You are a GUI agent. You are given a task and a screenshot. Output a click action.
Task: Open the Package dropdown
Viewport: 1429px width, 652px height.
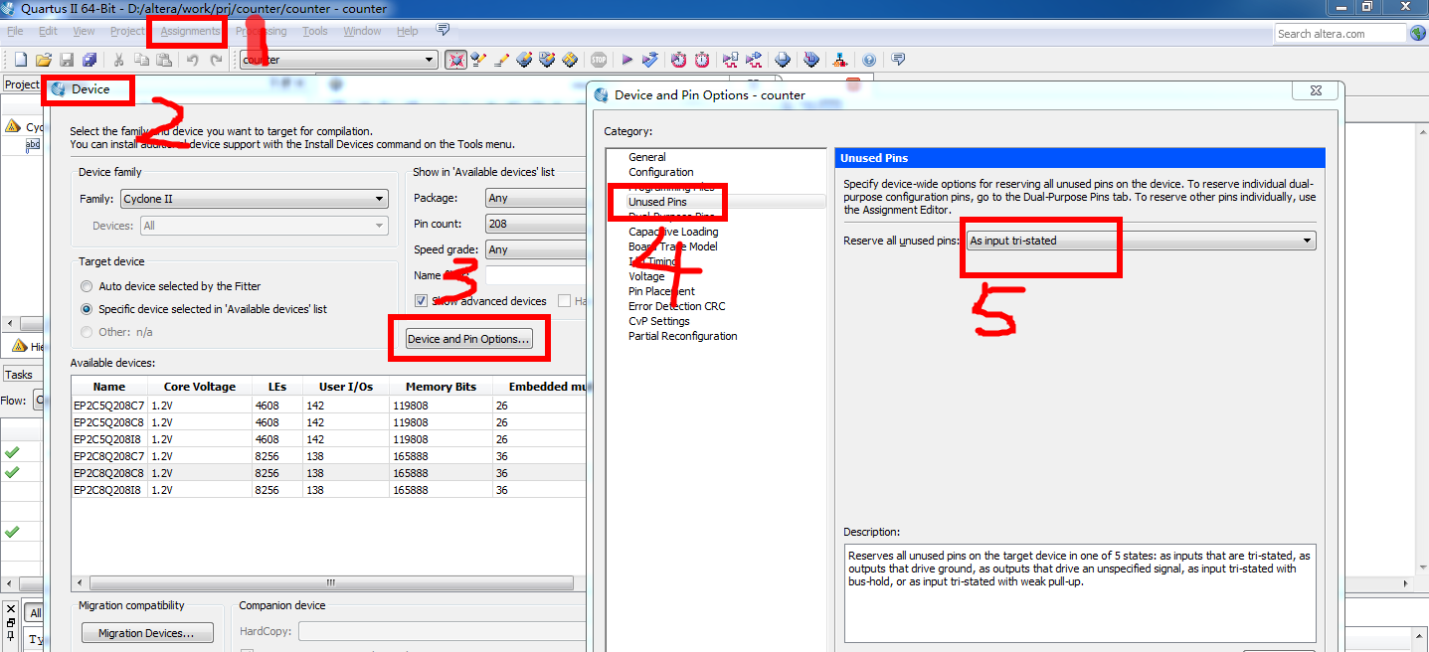click(535, 198)
